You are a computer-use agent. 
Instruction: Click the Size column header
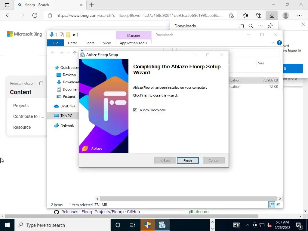(x=261, y=63)
